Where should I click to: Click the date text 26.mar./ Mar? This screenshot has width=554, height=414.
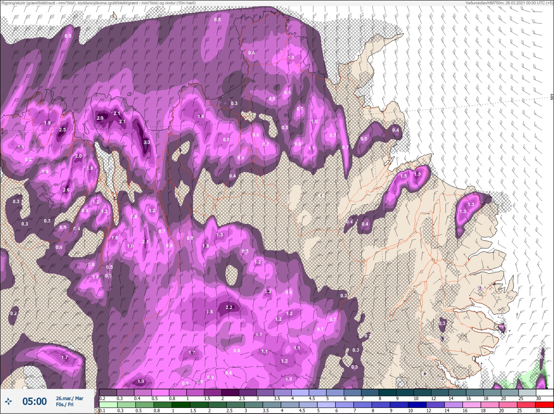pos(70,398)
